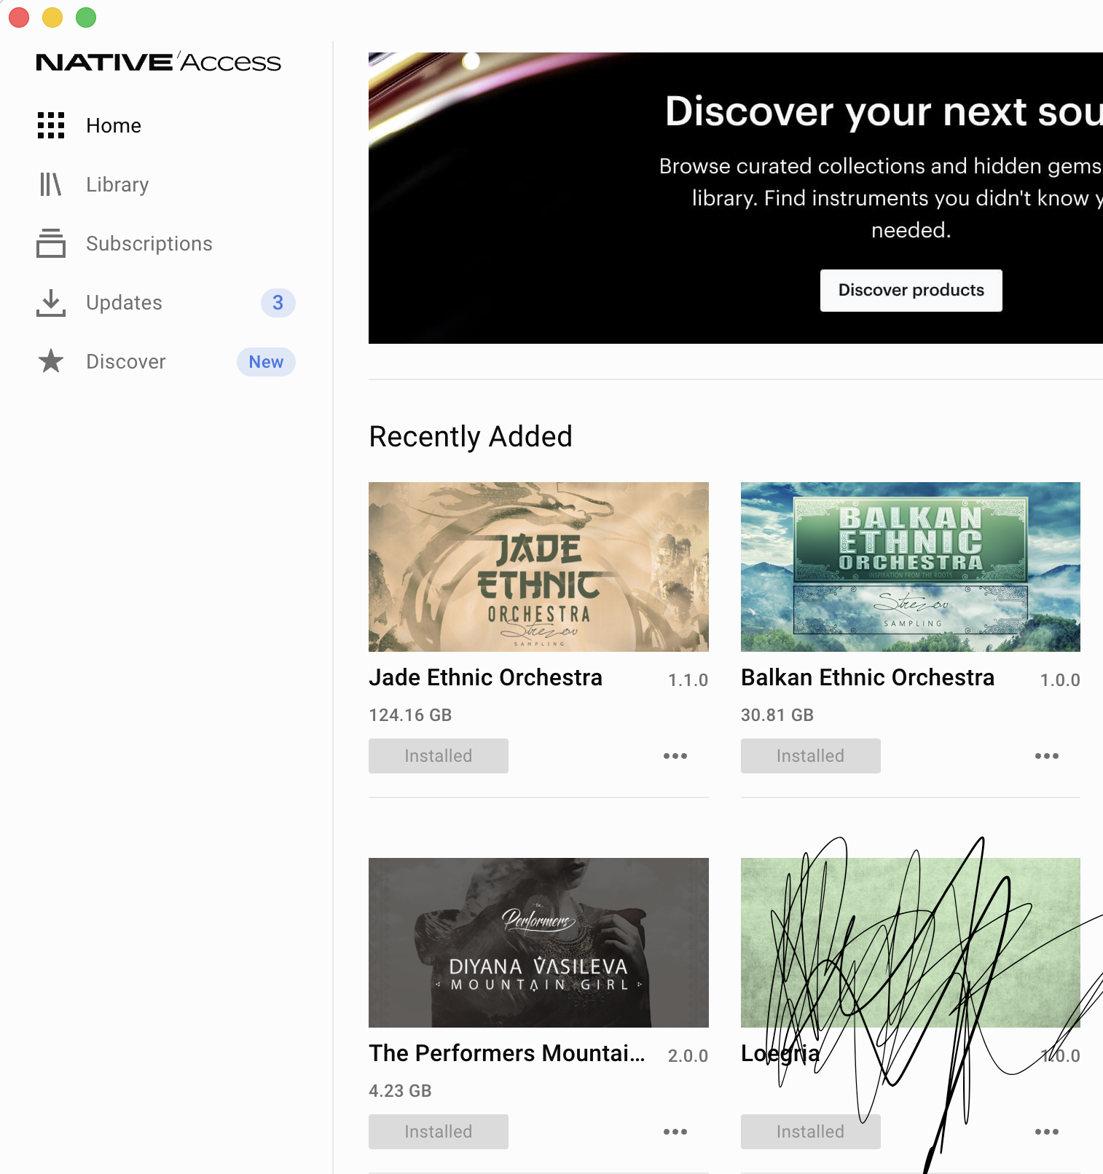1103x1174 pixels.
Task: Open the Diyana Vasileva Mountain Girl thumbnail
Action: (x=538, y=942)
